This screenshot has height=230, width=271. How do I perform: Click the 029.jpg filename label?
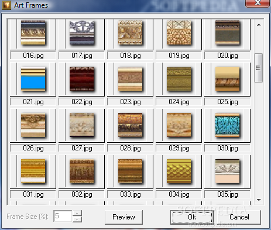coord(179,148)
